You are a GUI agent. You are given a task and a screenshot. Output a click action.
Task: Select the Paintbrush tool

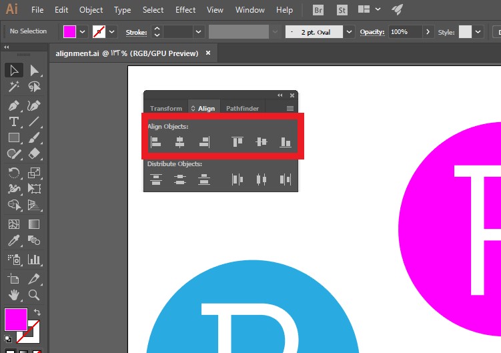pos(34,137)
